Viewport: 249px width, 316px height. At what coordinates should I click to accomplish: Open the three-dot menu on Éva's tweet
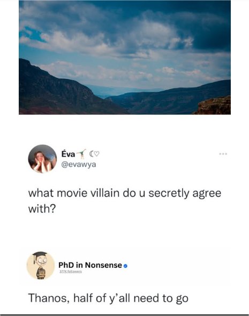(223, 154)
